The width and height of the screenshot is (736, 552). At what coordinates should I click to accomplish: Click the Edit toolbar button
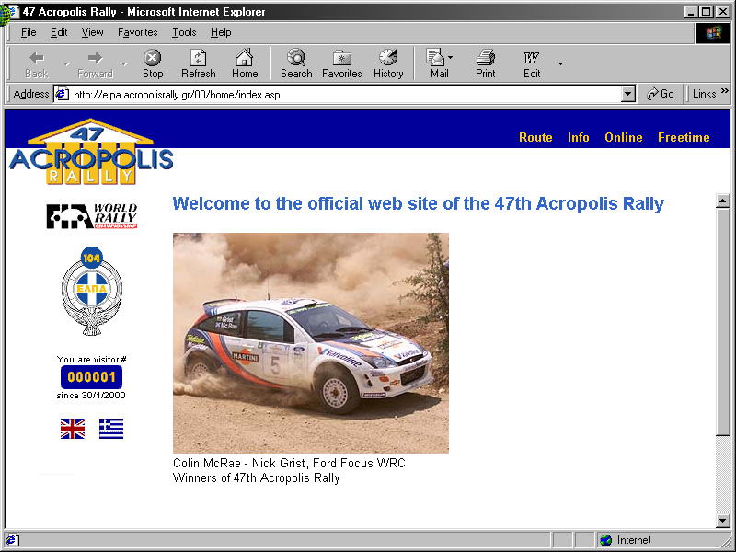point(532,63)
